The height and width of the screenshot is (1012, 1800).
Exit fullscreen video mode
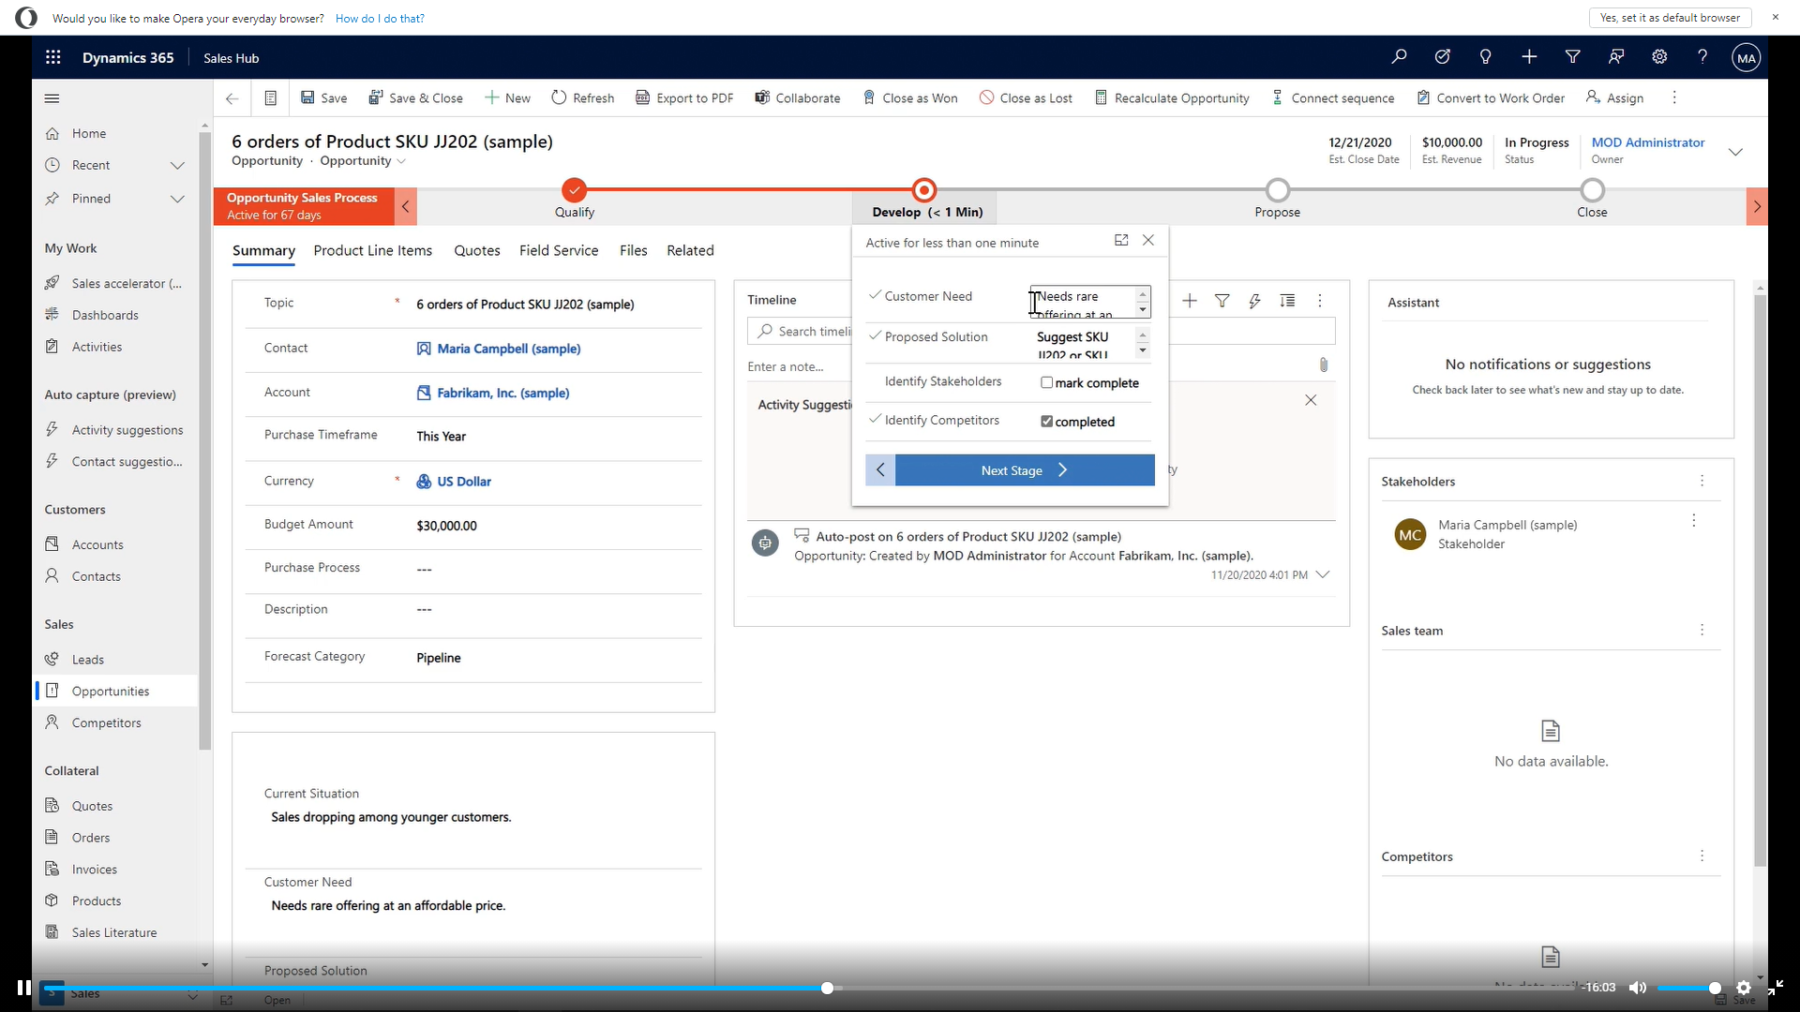1775,988
